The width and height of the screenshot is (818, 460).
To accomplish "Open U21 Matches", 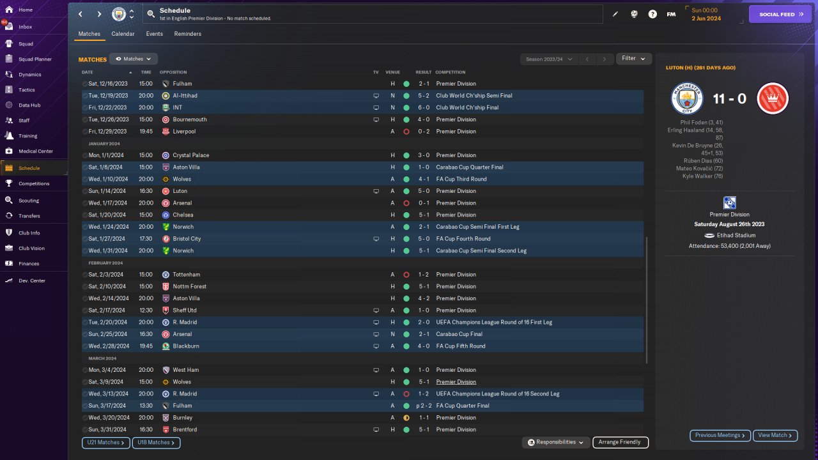I will tap(105, 442).
